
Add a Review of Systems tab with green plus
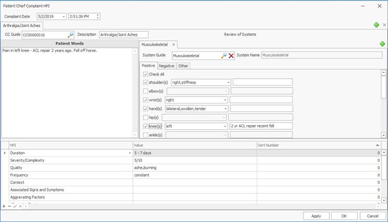click(x=382, y=44)
